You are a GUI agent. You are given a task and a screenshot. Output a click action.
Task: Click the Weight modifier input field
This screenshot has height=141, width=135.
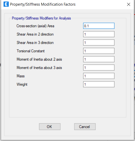(99, 84)
